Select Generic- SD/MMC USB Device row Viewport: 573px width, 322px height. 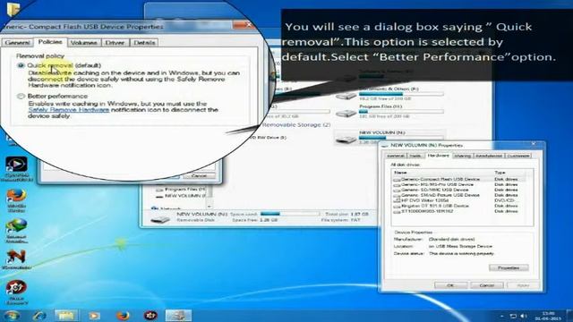(458, 190)
